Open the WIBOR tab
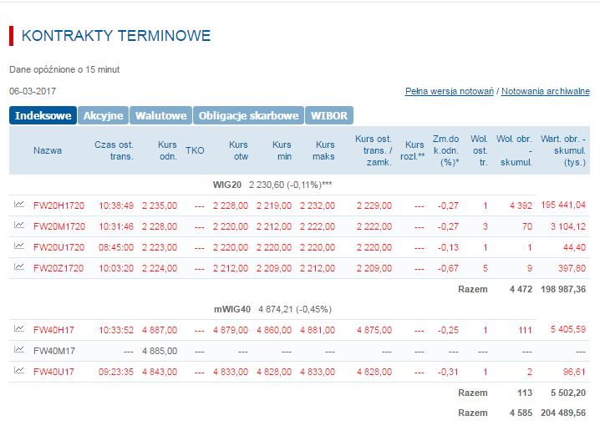 tap(329, 115)
